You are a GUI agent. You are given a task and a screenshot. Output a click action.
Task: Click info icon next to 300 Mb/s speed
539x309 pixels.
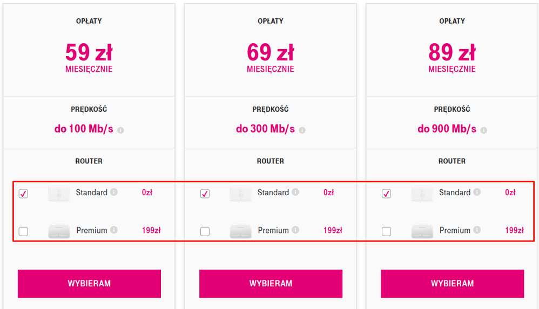302,130
